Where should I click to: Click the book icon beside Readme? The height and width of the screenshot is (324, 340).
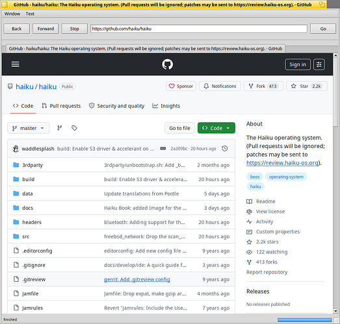point(249,202)
